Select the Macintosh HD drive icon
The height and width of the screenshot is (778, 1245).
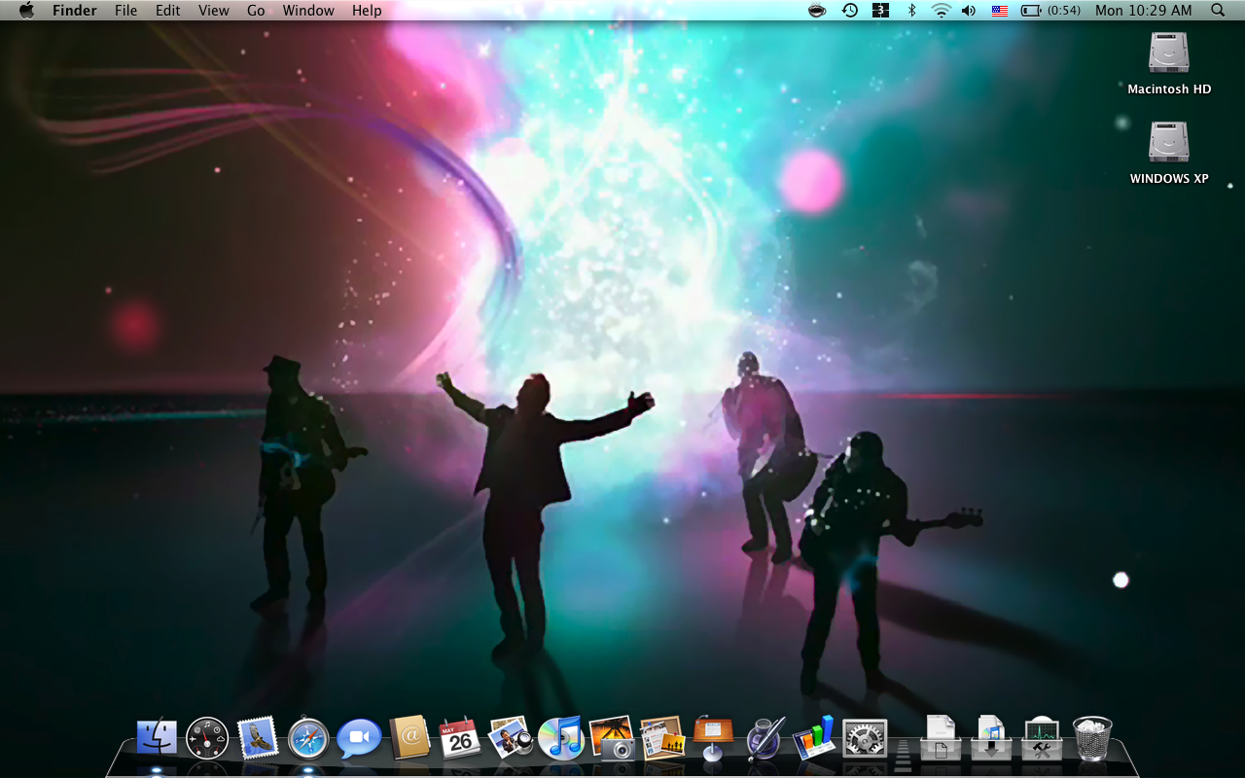point(1169,53)
